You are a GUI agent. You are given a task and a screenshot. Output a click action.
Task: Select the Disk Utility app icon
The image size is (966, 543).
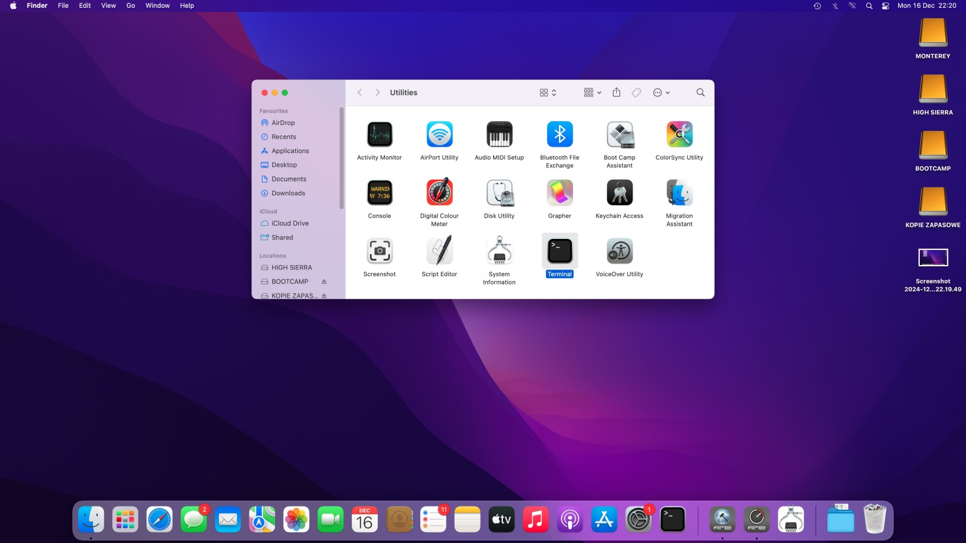pyautogui.click(x=500, y=193)
